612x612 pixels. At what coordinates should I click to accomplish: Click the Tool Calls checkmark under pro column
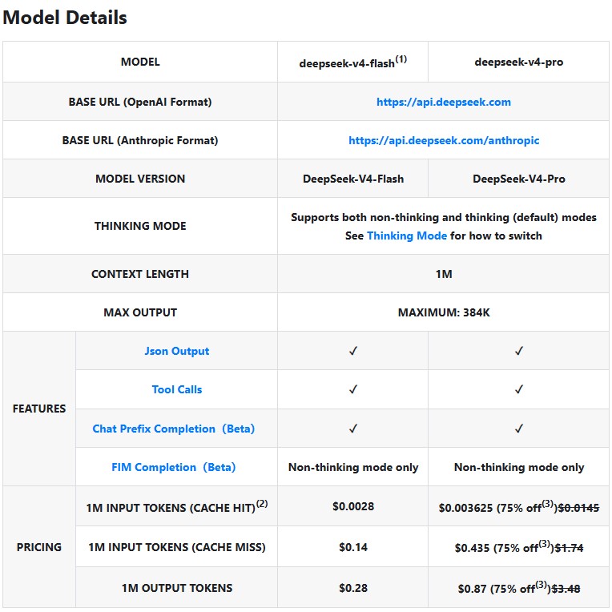519,389
